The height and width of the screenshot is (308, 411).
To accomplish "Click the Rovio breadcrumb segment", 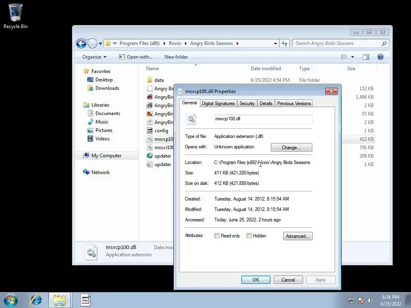I will click(x=175, y=43).
